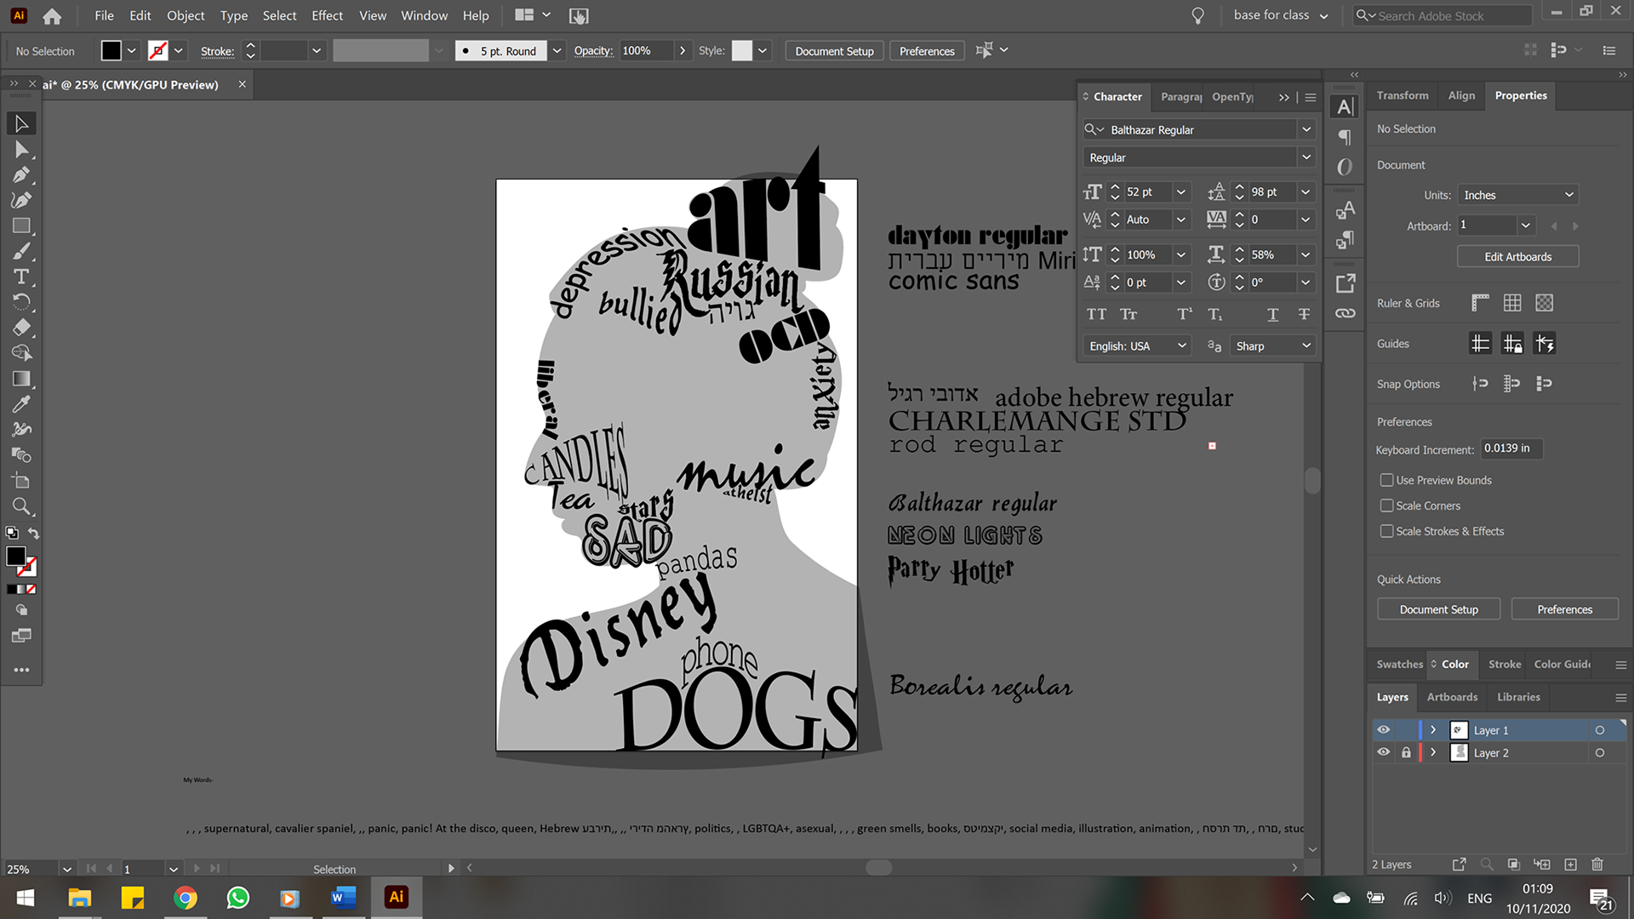Toggle transparency grid icon
Image resolution: width=1634 pixels, height=919 pixels.
(1545, 303)
